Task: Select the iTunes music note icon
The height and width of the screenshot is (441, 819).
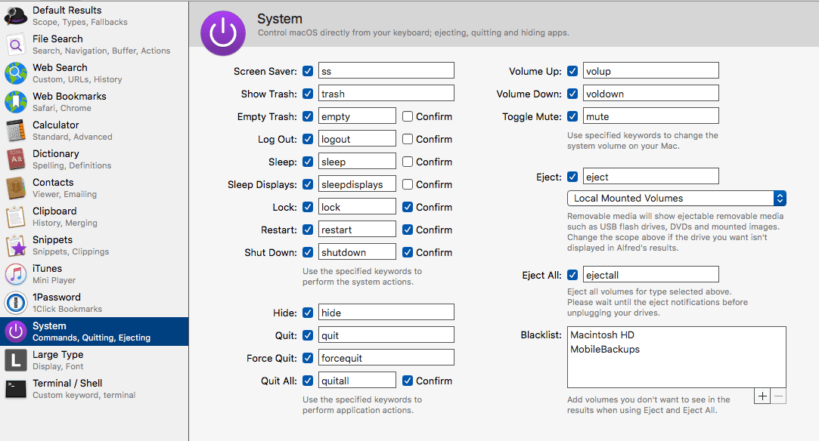Action: tap(16, 273)
